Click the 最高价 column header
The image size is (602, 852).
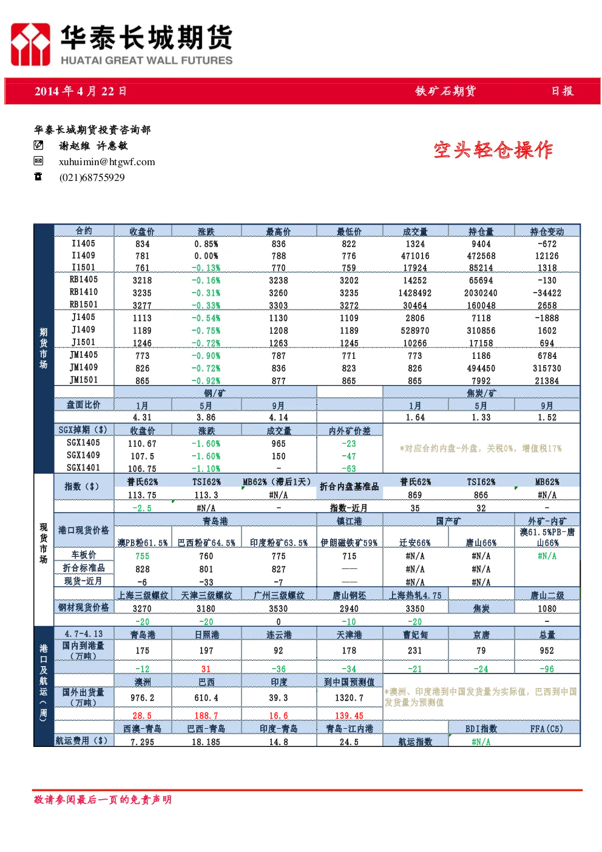pos(279,231)
